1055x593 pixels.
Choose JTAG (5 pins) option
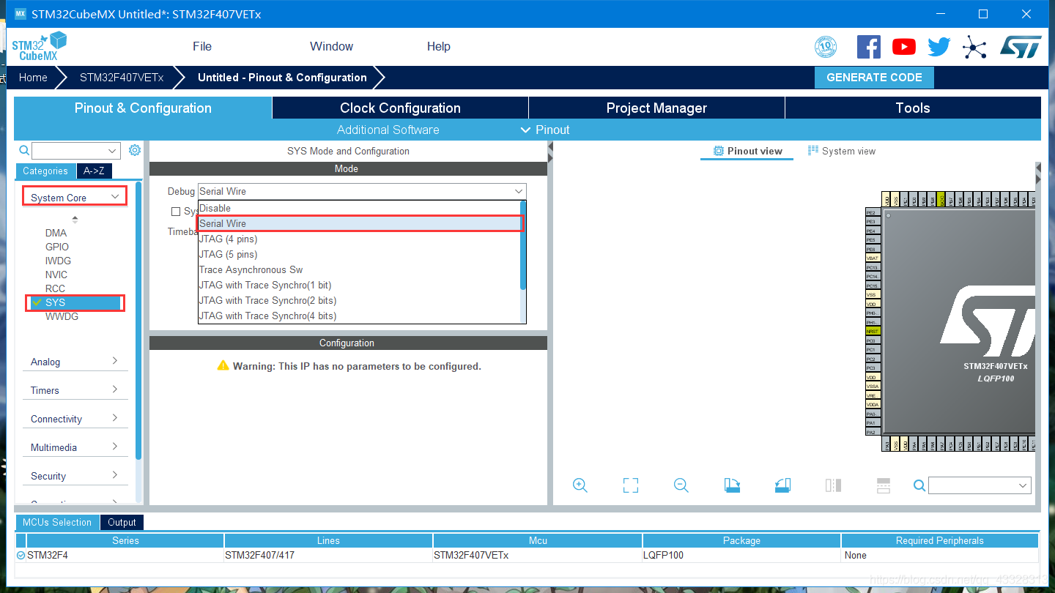coord(359,254)
